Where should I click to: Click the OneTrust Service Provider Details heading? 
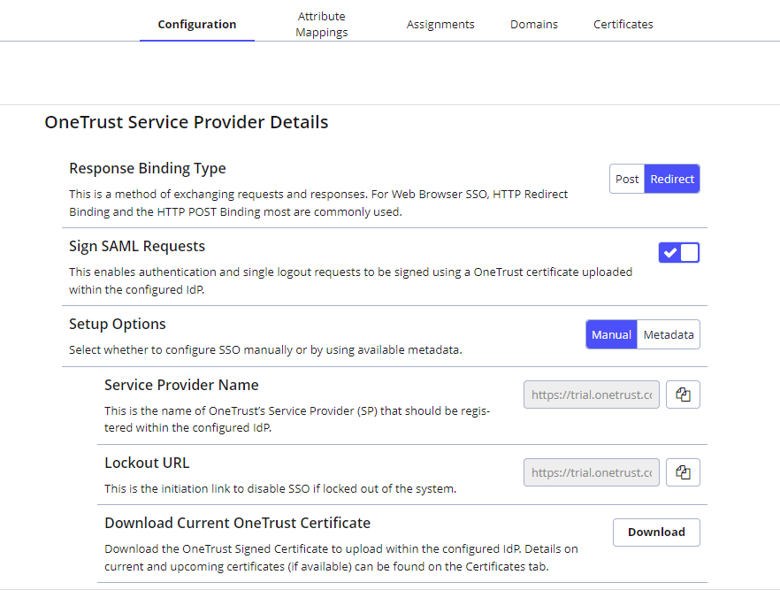(x=187, y=123)
